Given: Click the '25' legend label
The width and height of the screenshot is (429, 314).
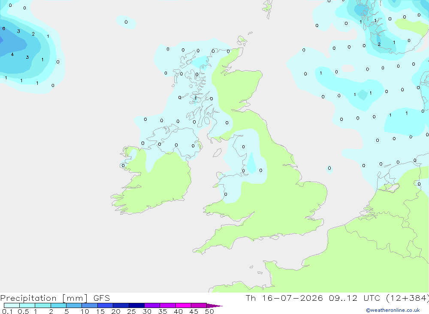Looking at the screenshot, I should point(131,311).
